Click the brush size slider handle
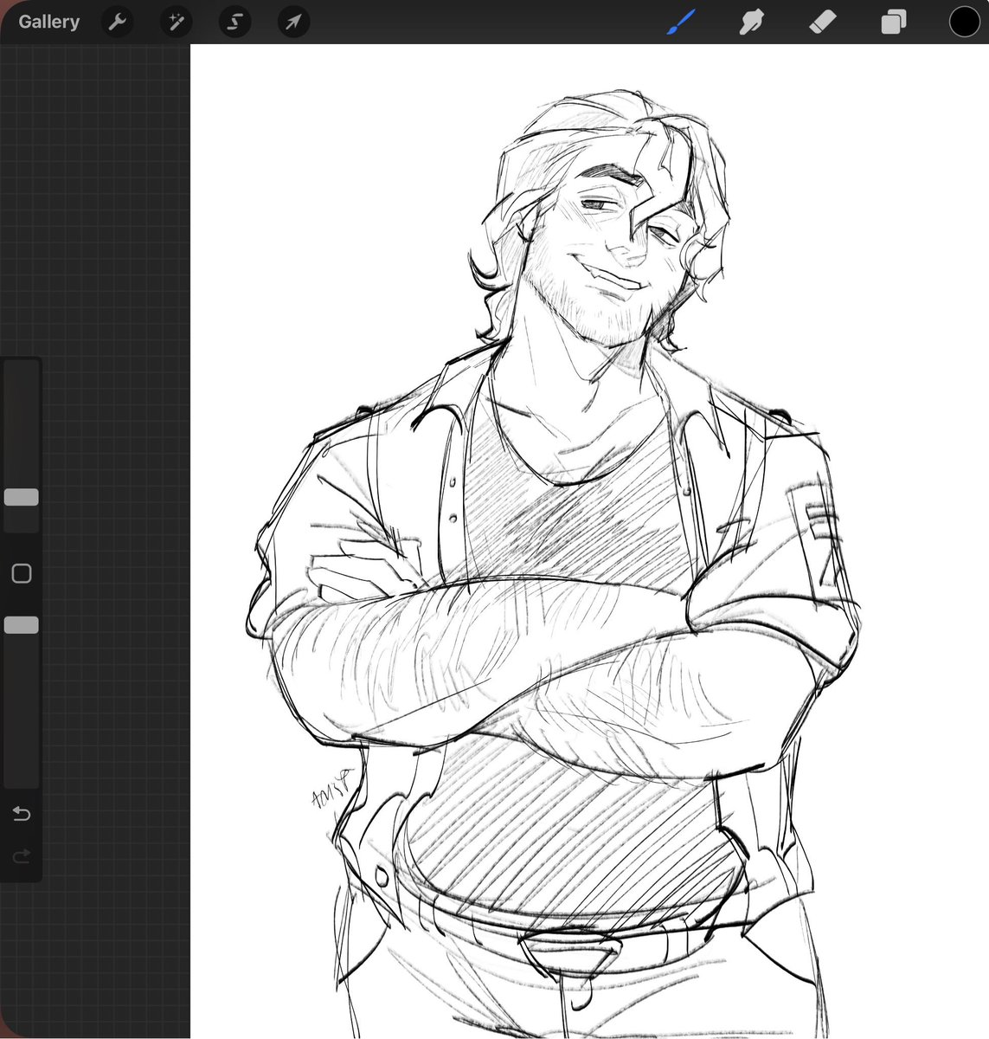The width and height of the screenshot is (989, 1039). point(22,497)
